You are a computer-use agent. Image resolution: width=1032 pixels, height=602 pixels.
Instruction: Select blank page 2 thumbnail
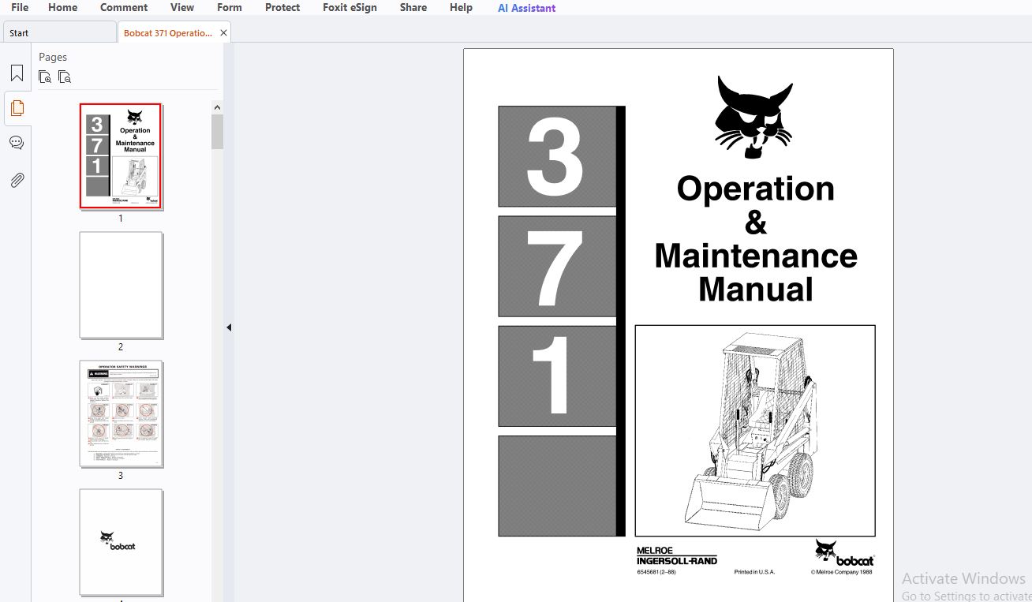tap(121, 285)
